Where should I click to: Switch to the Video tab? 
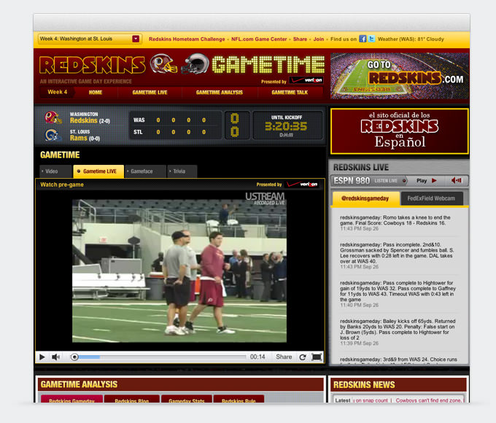click(x=55, y=171)
